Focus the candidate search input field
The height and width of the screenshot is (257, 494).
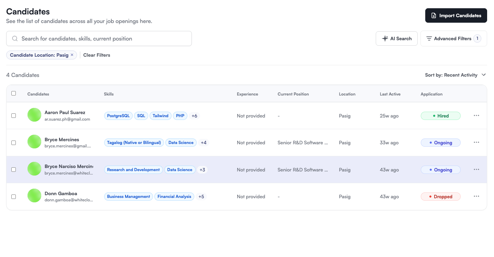point(103,39)
